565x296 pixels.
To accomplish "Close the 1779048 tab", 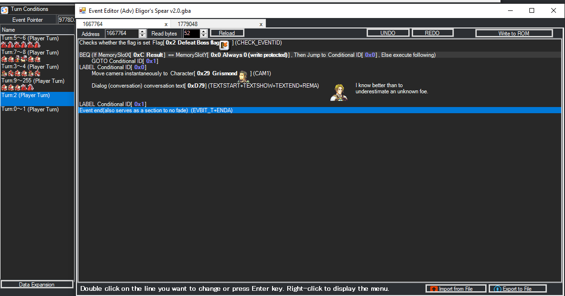I will click(261, 24).
